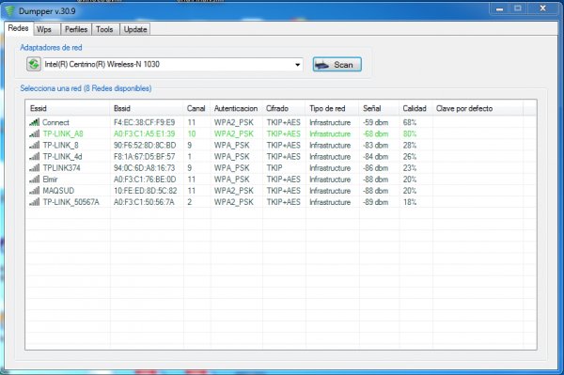
Task: Select the TP-LINK_50567A network name
Action: pos(70,202)
